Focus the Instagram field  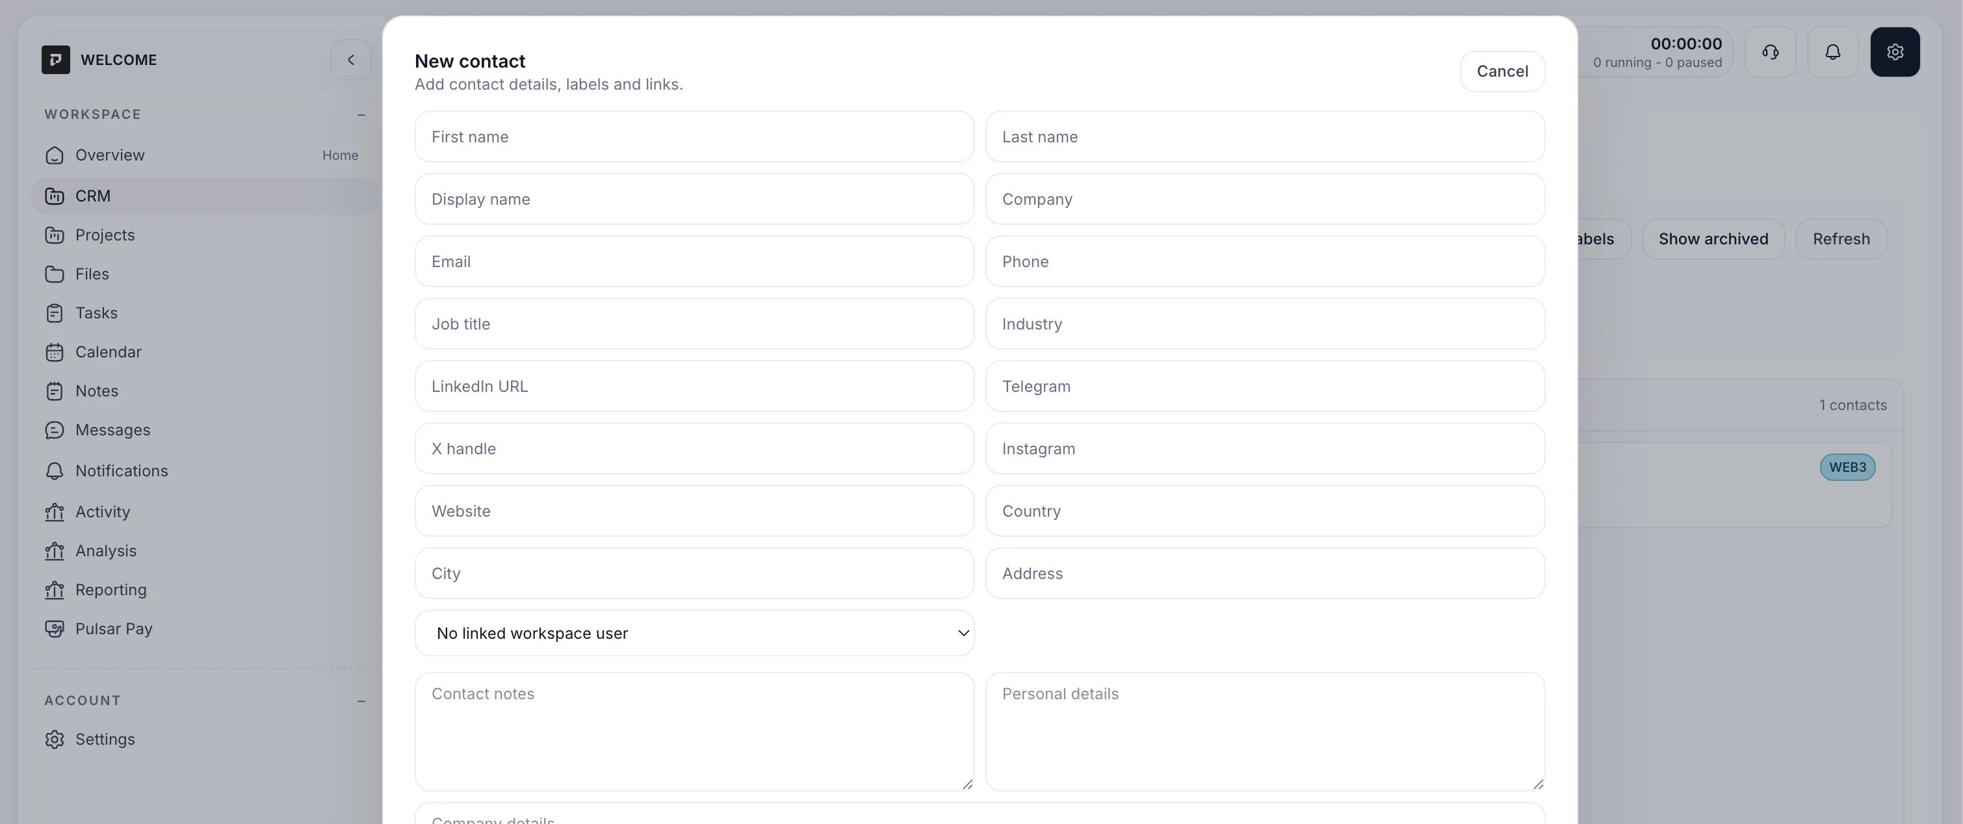[x=1265, y=449]
